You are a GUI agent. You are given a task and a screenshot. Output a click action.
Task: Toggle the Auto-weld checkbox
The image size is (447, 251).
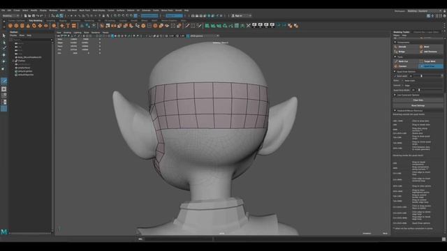coord(395,76)
